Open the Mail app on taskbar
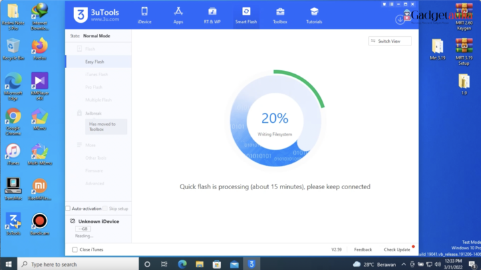The height and width of the screenshot is (270, 481). (234, 264)
